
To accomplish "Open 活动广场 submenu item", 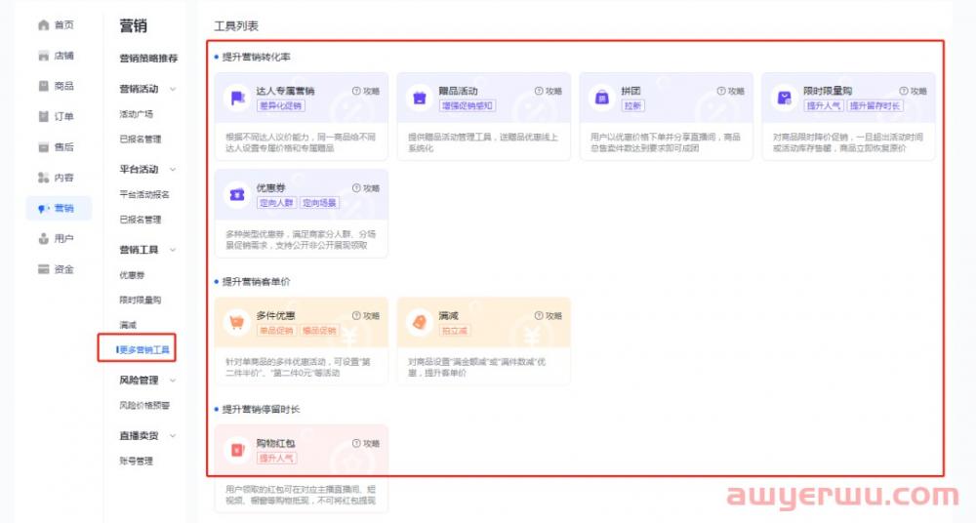I will coord(137,114).
